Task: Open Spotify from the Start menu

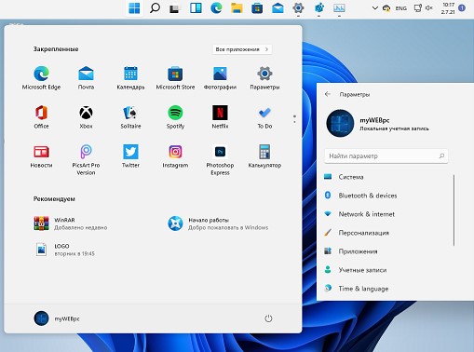Action: (175, 116)
